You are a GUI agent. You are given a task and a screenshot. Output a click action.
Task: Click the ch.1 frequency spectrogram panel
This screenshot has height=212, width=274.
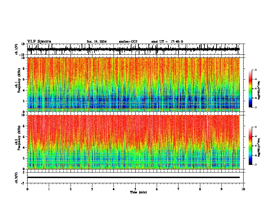(x=134, y=85)
